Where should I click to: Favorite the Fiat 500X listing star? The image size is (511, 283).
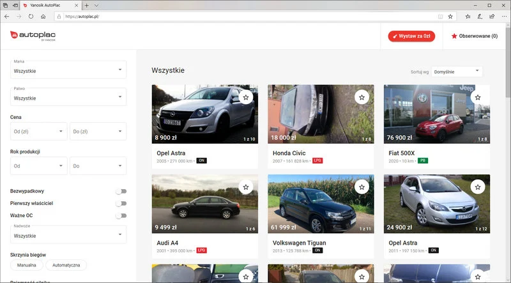coord(478,97)
